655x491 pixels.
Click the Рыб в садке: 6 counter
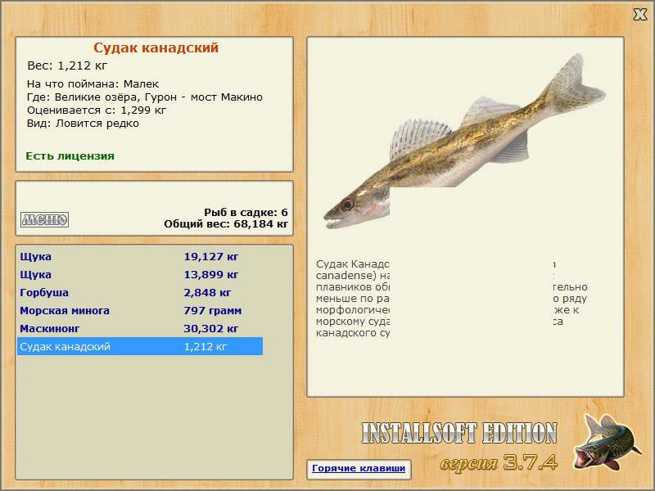coord(246,212)
